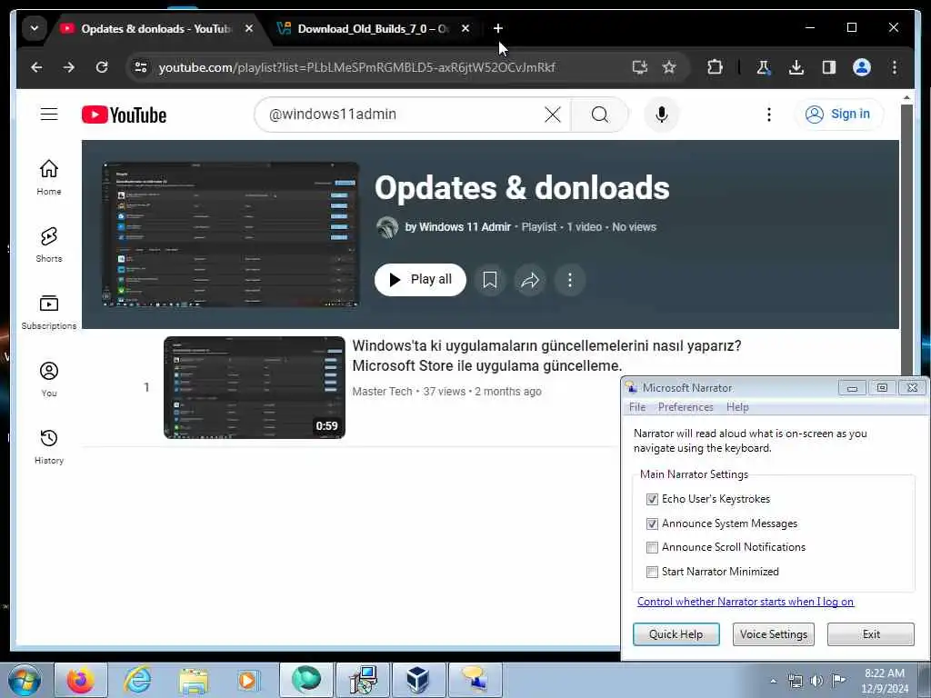Open the taskbar clock showing 8:22 AM
This screenshot has height=698, width=931.
(x=885, y=681)
